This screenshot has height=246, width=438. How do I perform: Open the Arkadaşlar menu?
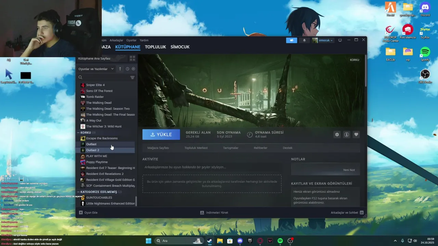click(116, 40)
